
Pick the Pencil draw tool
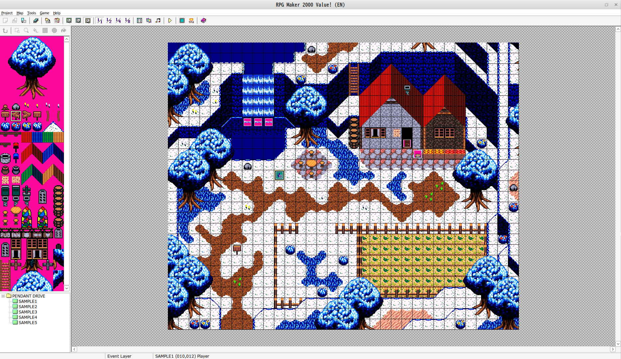(36, 31)
